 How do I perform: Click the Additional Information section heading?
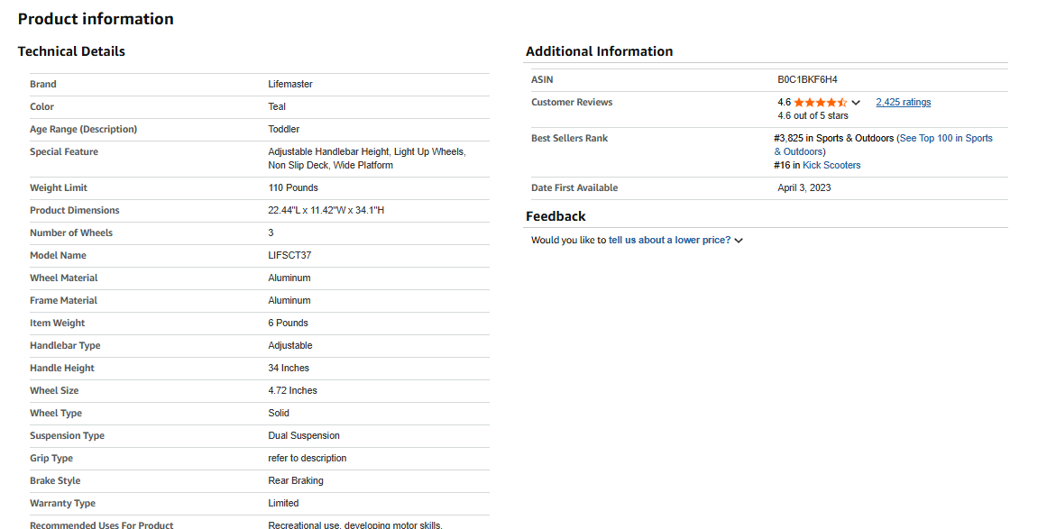pos(599,51)
